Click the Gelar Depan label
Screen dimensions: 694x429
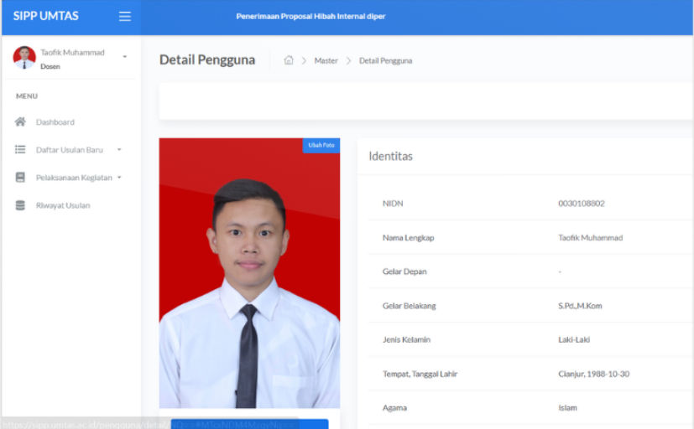[x=404, y=271]
